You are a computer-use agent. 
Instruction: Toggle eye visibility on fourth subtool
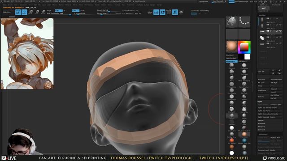280,37
